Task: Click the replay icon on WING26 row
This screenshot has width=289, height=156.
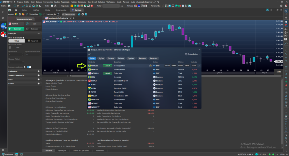Action: 150,65
